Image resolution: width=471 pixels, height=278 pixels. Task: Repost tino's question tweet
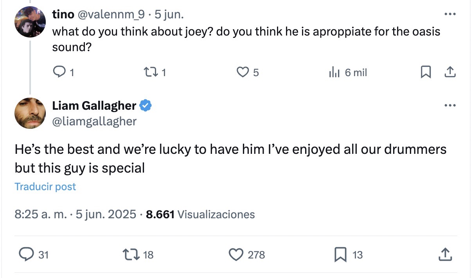tap(149, 72)
